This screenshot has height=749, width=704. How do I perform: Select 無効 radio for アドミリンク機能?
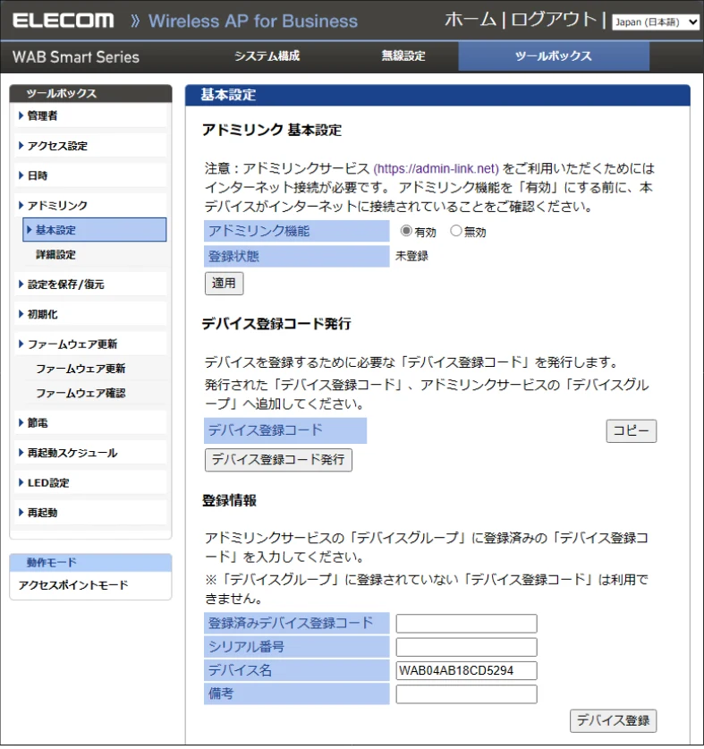pyautogui.click(x=455, y=231)
